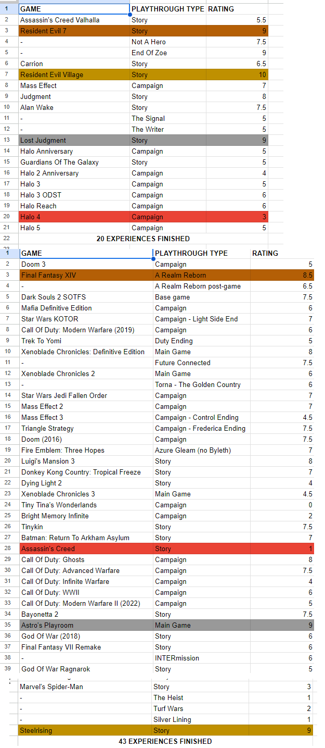Click the Xenoblade Chronicles 3 cell

coord(86,494)
